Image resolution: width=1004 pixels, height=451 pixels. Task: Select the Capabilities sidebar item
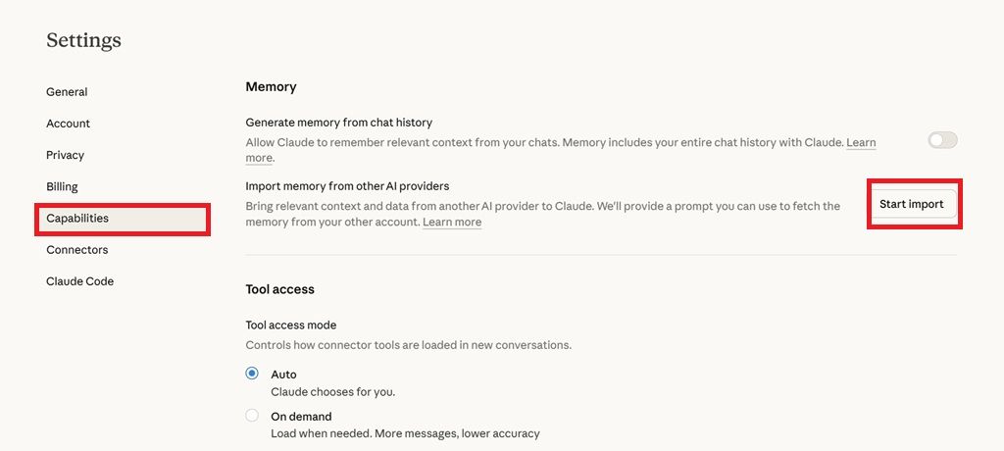point(77,218)
